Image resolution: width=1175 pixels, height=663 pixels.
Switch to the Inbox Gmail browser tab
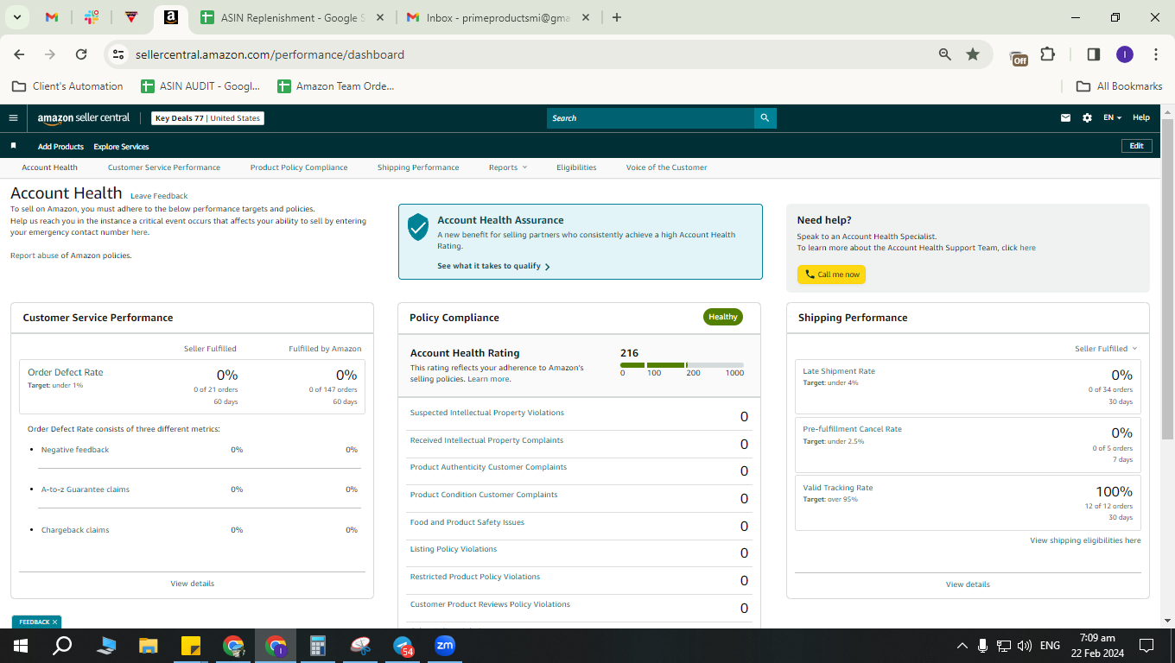500,17
